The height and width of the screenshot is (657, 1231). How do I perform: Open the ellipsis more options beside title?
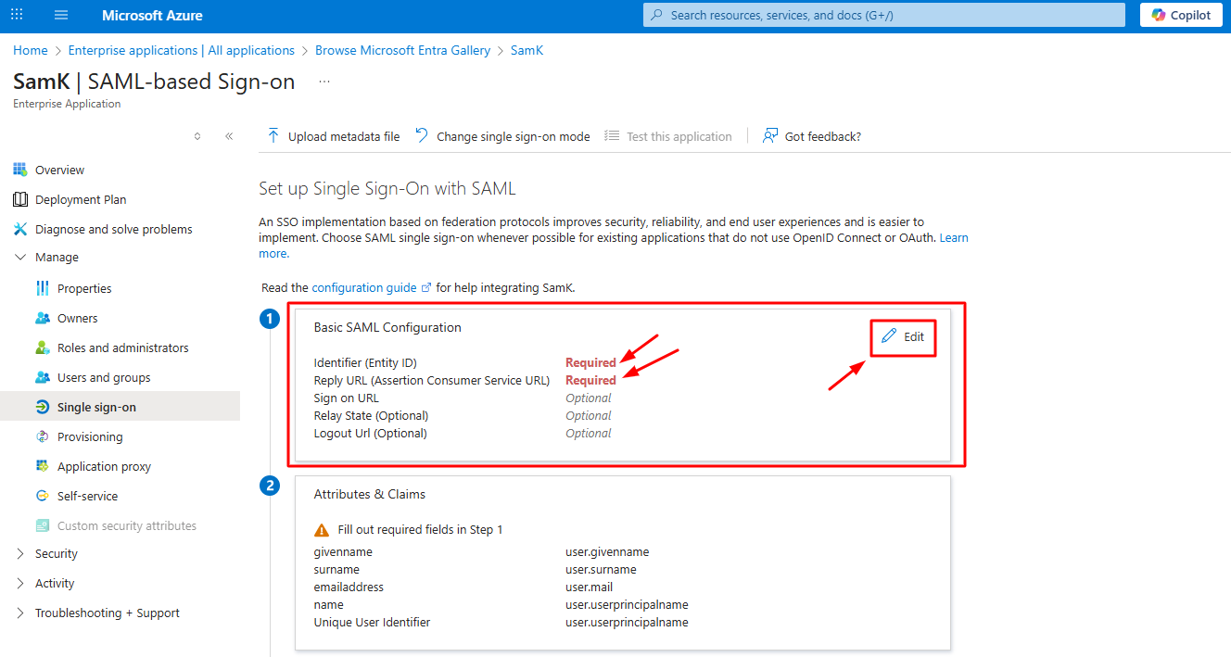click(324, 82)
